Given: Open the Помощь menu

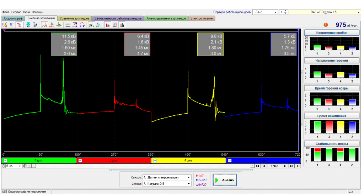Looking at the screenshot, I should pyautogui.click(x=37, y=12).
